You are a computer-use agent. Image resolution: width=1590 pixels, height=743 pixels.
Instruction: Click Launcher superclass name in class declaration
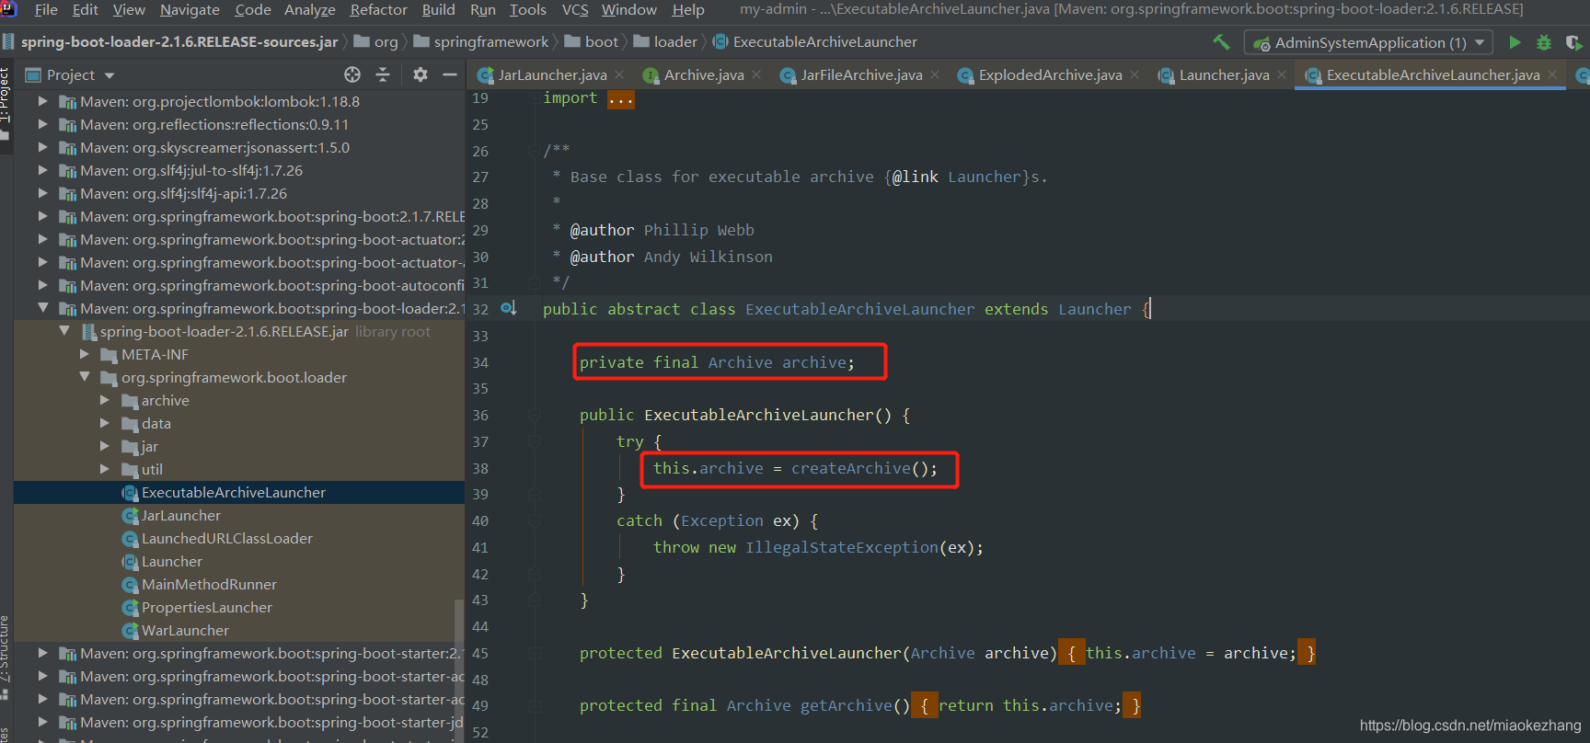pos(1094,309)
